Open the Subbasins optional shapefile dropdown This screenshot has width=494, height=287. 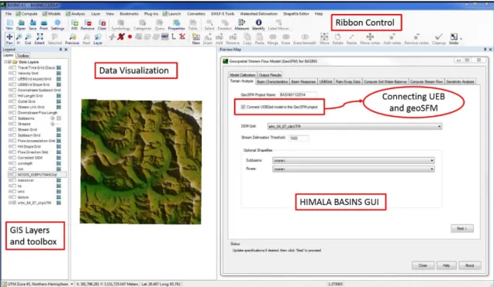tap(354, 160)
